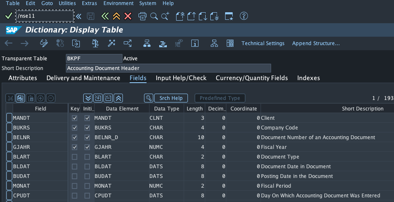
Task: Toggle Initial Values checkbox for MANDT
Action: (87, 118)
